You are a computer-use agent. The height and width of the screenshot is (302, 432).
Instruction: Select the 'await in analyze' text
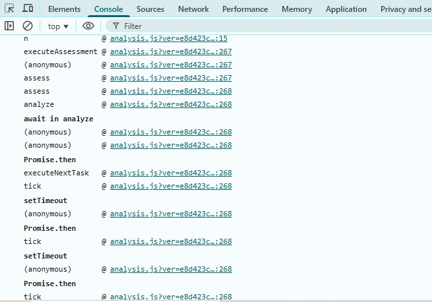tap(59, 119)
